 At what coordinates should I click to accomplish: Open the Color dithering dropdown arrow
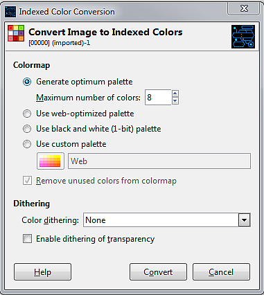[x=244, y=220]
